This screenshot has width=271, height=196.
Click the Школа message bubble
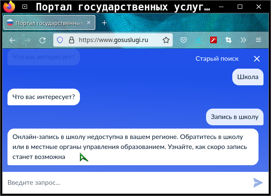click(248, 77)
